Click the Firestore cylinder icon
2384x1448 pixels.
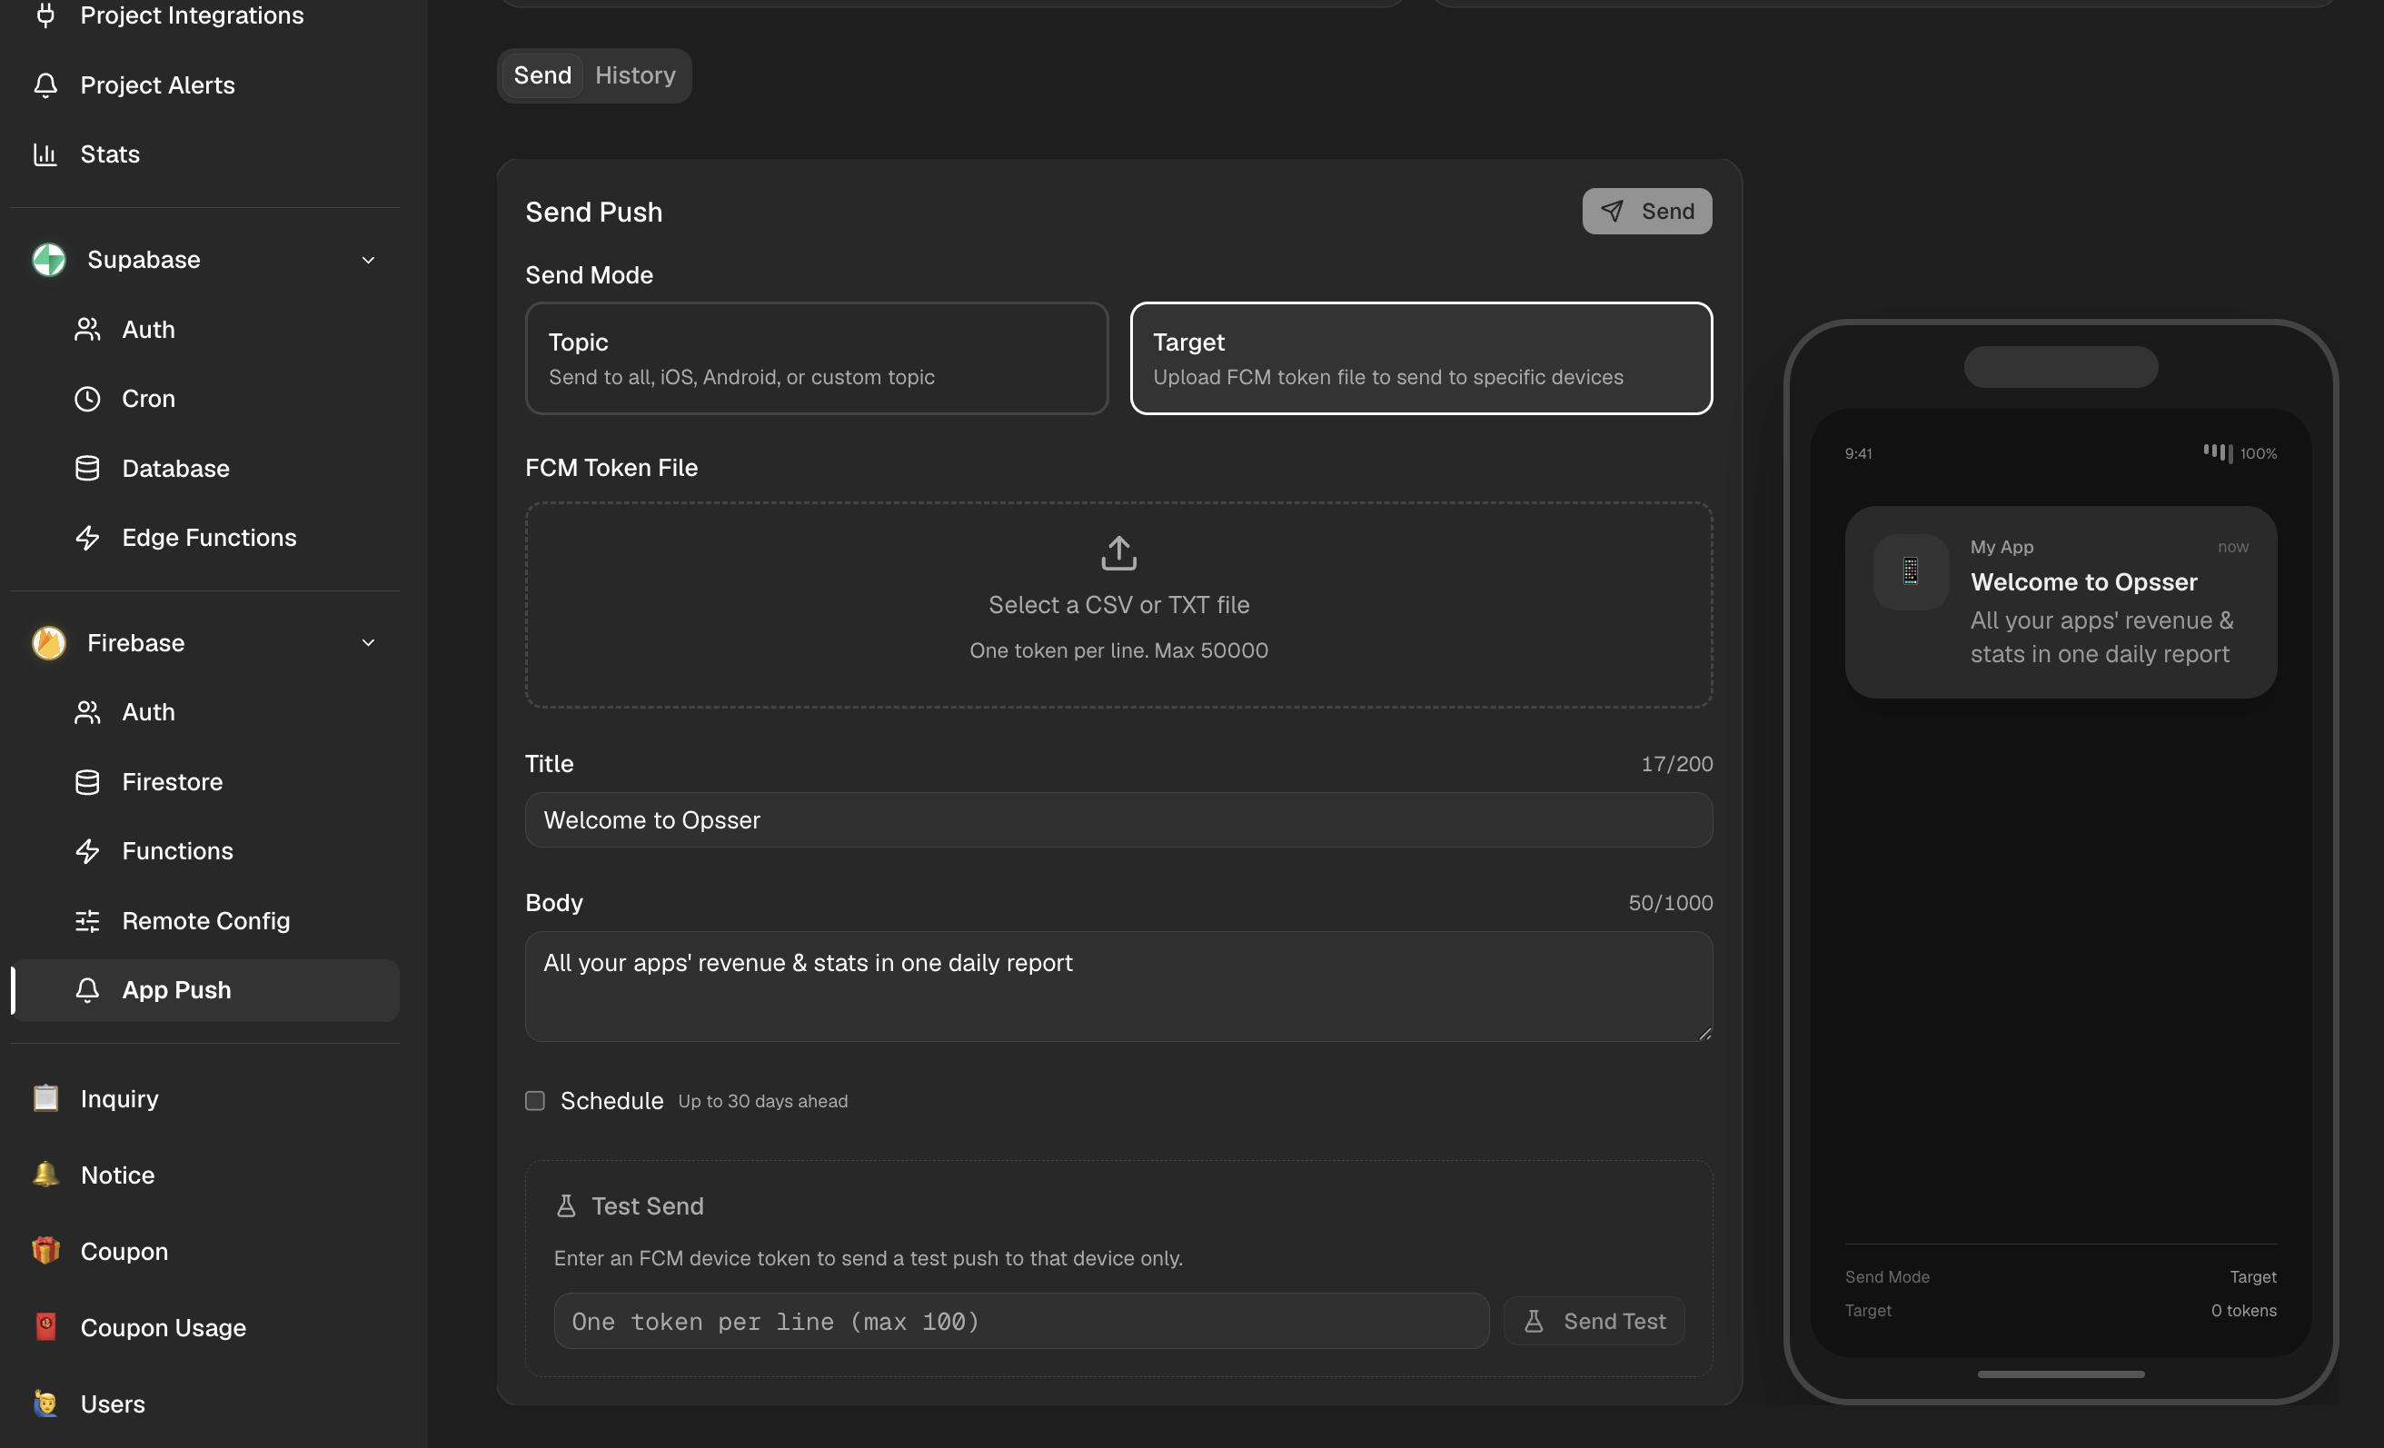(87, 781)
